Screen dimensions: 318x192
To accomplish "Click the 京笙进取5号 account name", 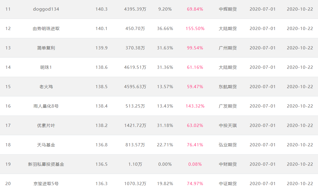I will pos(46,184).
